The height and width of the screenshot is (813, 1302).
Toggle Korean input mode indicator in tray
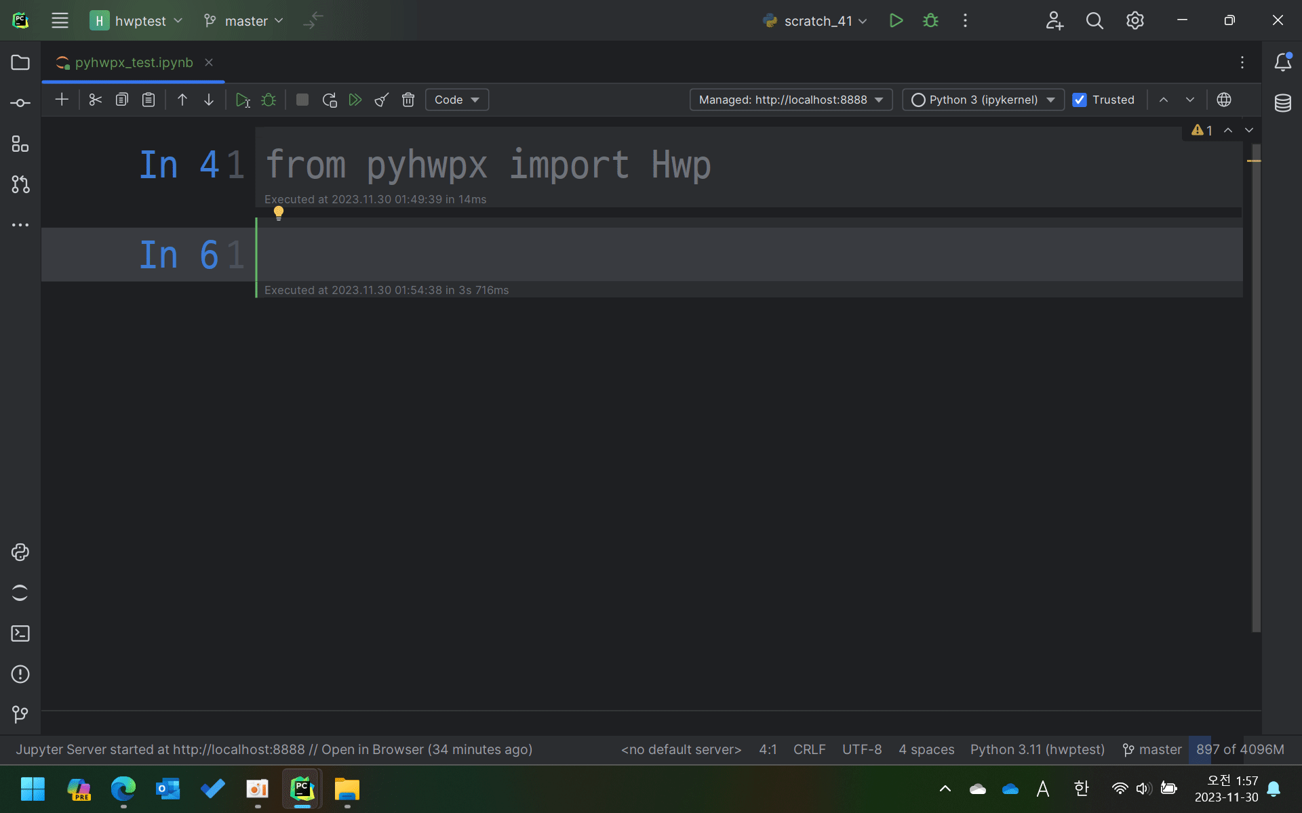[x=1081, y=789]
